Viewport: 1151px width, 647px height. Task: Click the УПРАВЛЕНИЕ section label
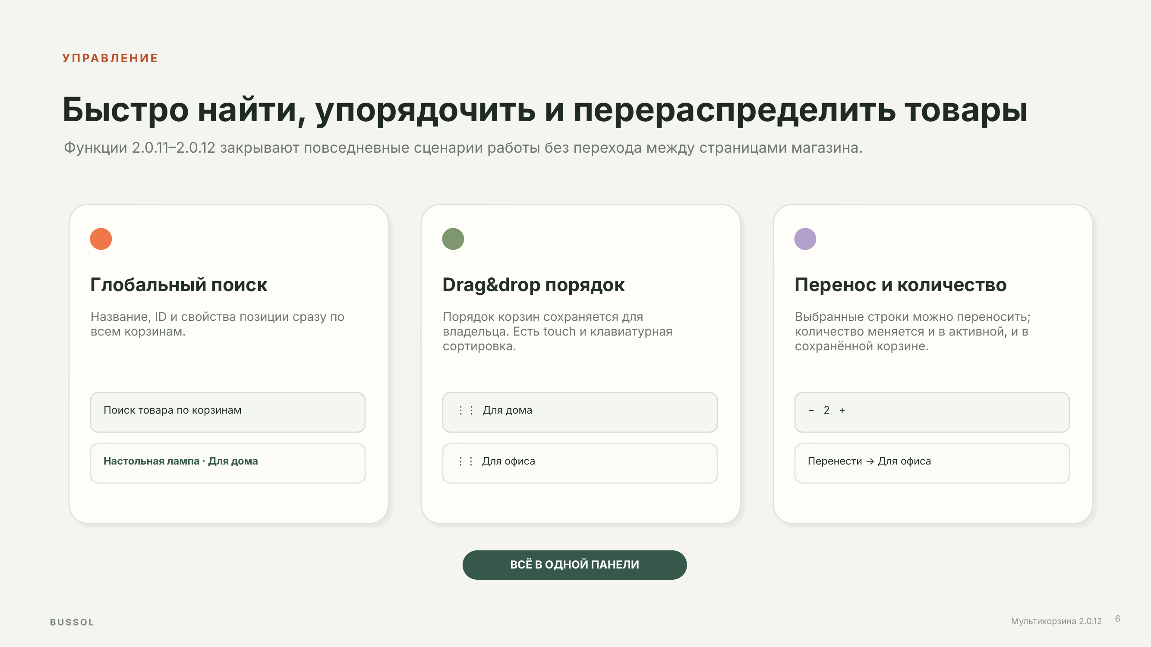coord(110,58)
